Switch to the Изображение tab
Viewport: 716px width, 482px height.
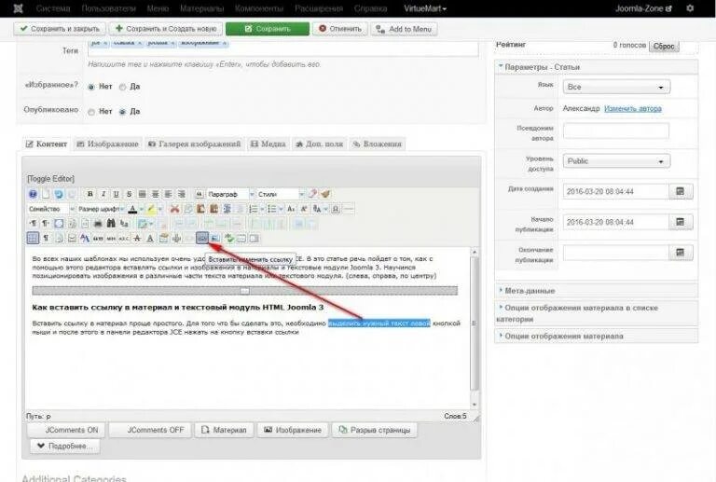tap(107, 145)
